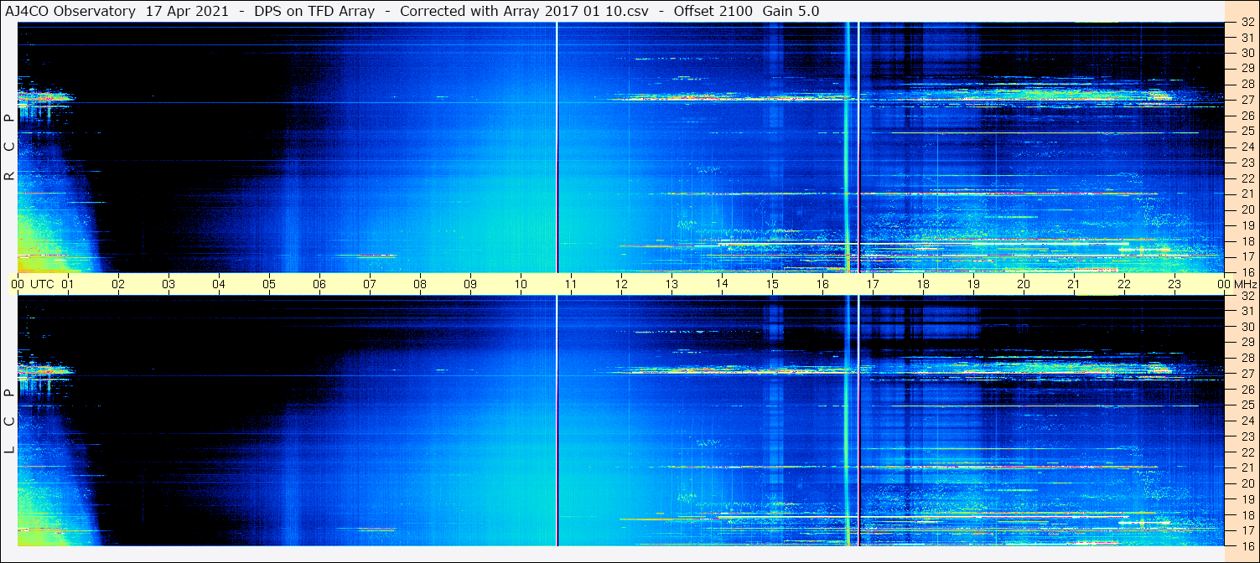Click the LCP label of lower spectrogram
Image resolution: width=1260 pixels, height=563 pixels.
pos(9,421)
